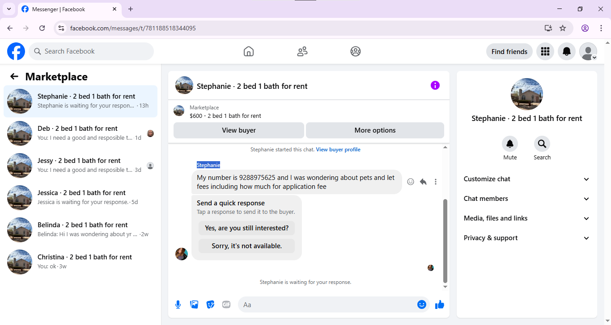This screenshot has height=325, width=611.
Task: Send a voice clip microphone icon
Action: pos(178,304)
